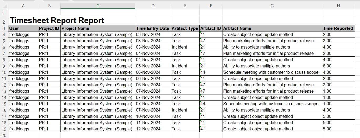Select column A header
The width and height of the screenshot is (360, 138).
point(23,6)
